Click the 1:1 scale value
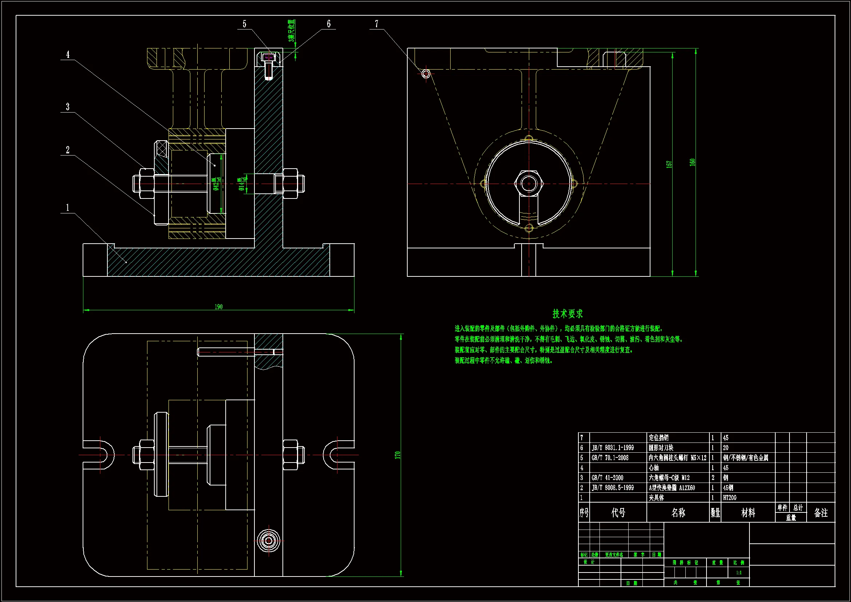This screenshot has height=602, width=851. coord(739,573)
